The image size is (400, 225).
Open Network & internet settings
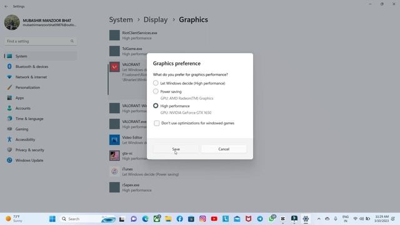[x=41, y=77]
